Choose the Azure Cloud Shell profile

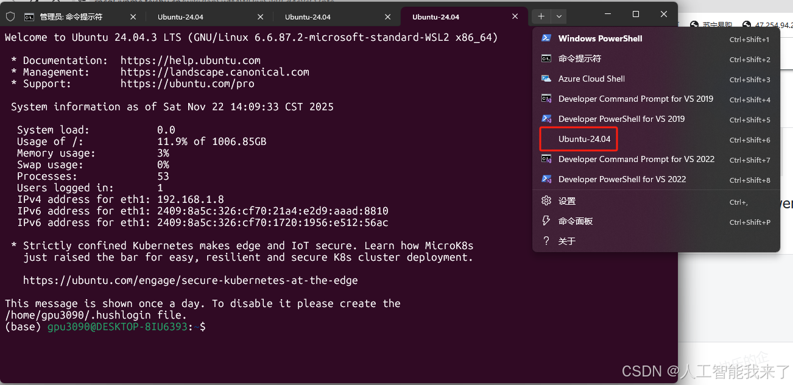tap(656, 79)
